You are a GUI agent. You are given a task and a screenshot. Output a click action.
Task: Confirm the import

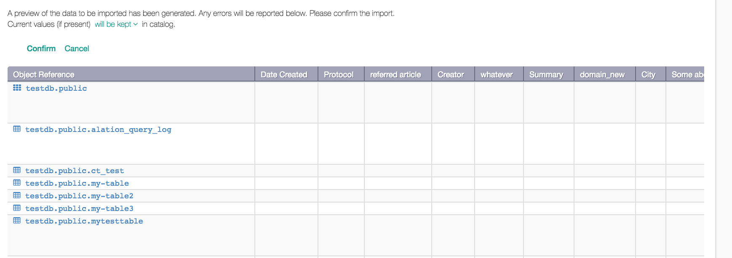point(41,49)
